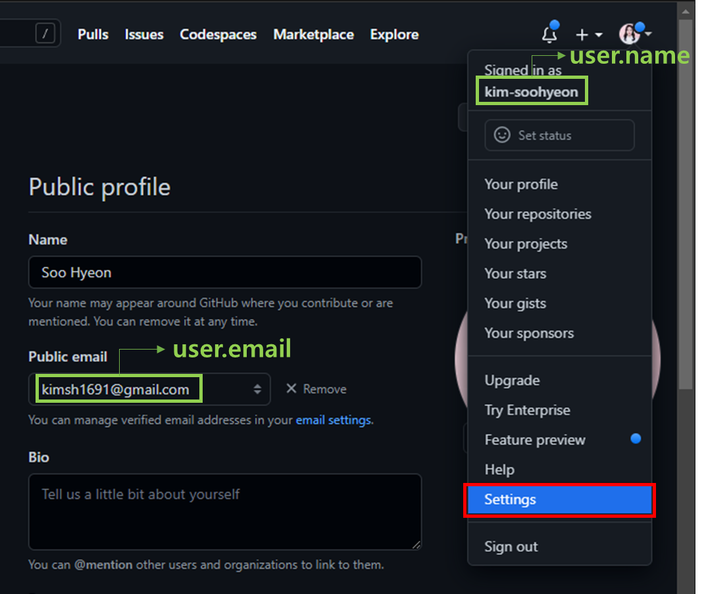Screen dimensions: 706x594
Task: Click the Bio field label
Action: point(39,457)
